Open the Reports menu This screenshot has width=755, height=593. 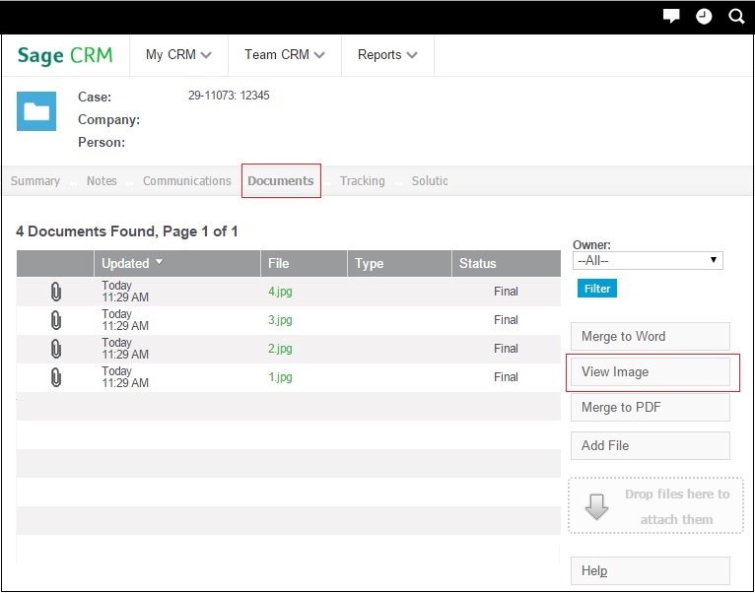coord(387,55)
